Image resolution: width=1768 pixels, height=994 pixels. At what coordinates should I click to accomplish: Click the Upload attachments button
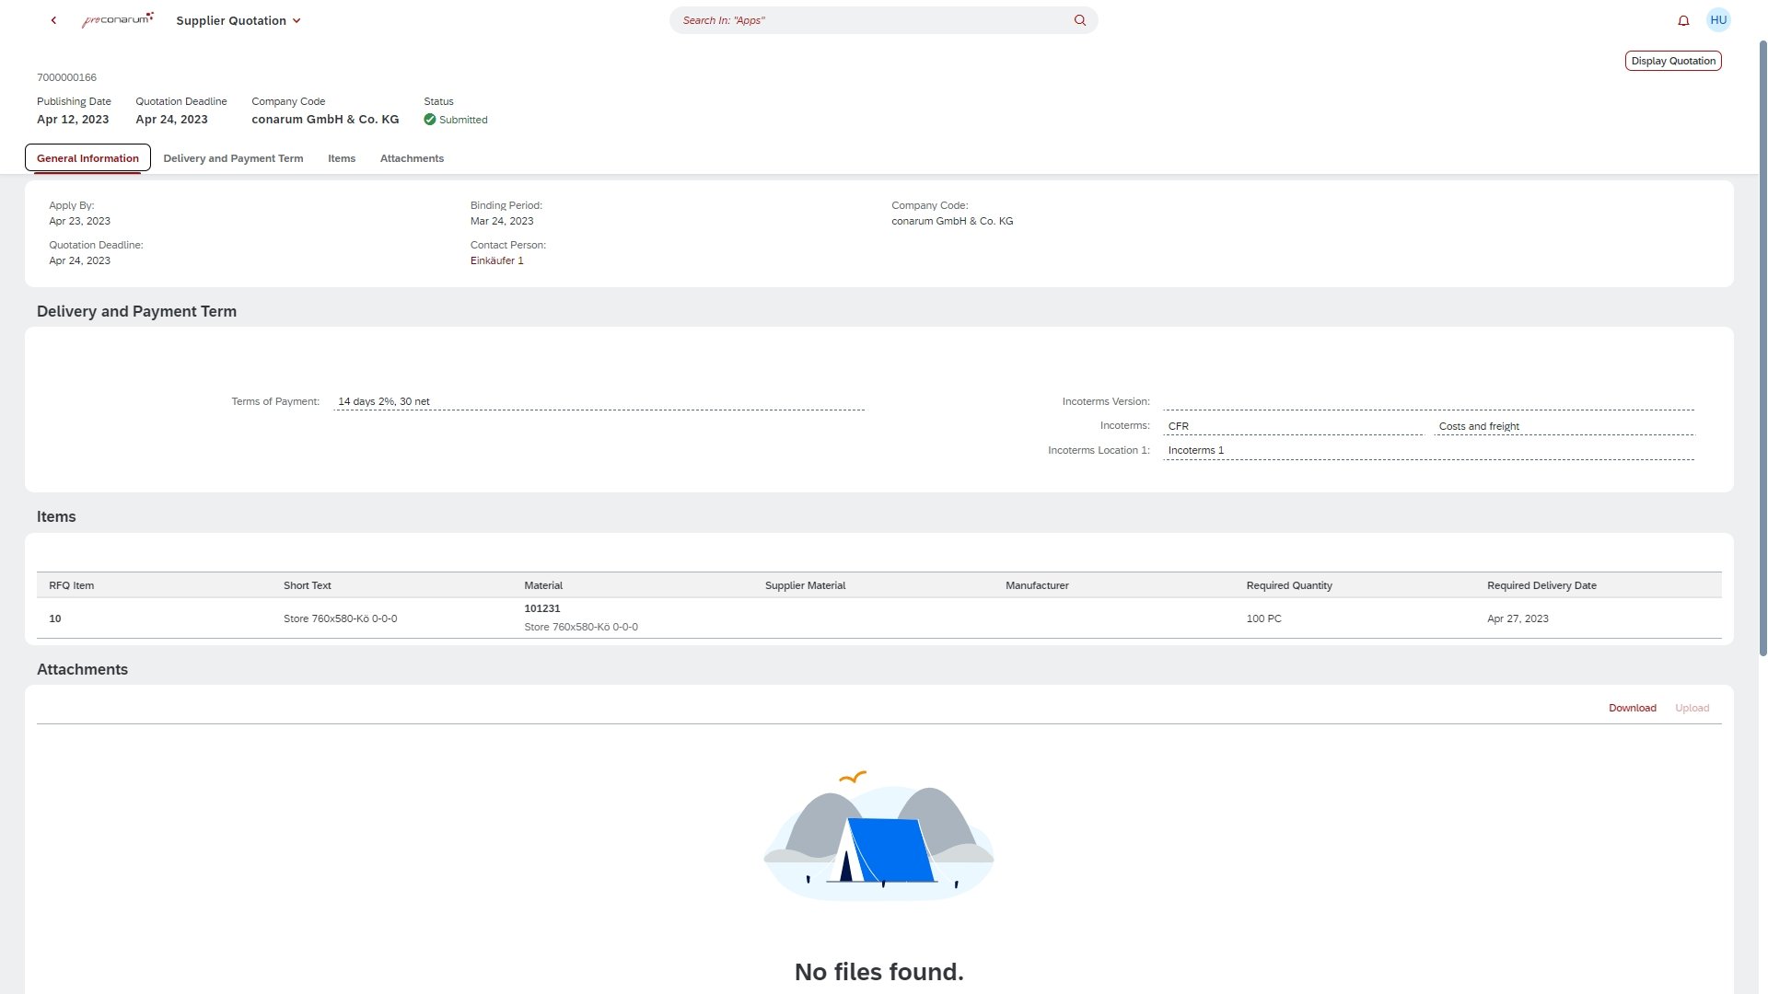(x=1692, y=708)
